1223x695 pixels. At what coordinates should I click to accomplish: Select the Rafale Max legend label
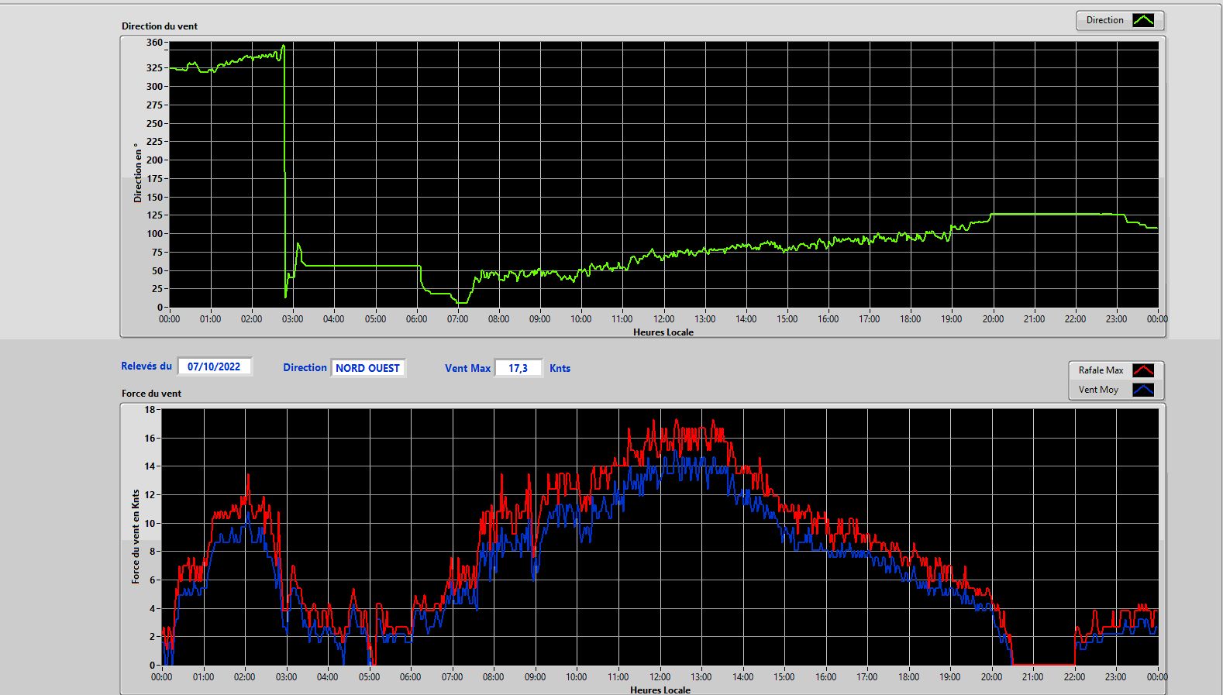click(1101, 370)
